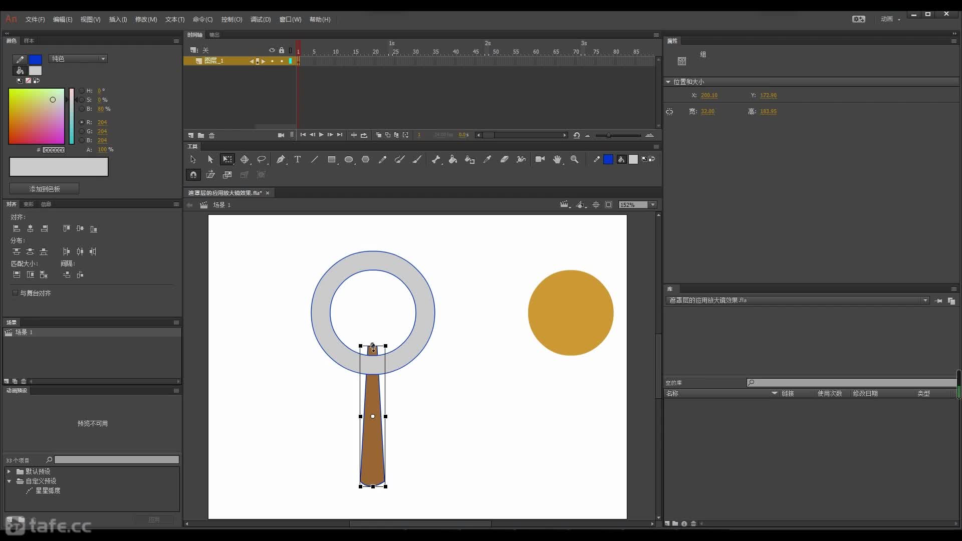Collapse the 位置和大小 section
Image resolution: width=962 pixels, height=541 pixels.
coord(668,82)
